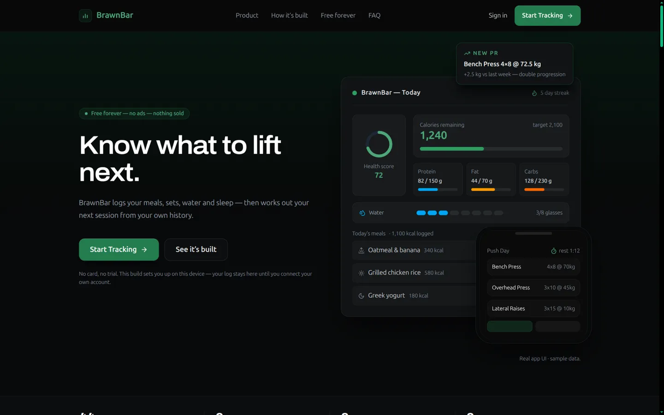Select the Grilled chicken rice meal row
This screenshot has height=415, width=664.
click(x=414, y=273)
